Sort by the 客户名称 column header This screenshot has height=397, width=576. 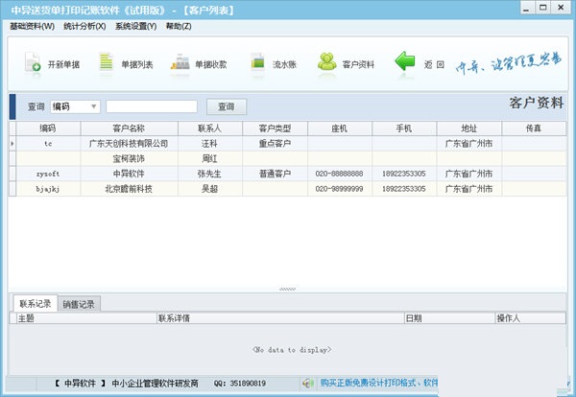129,128
